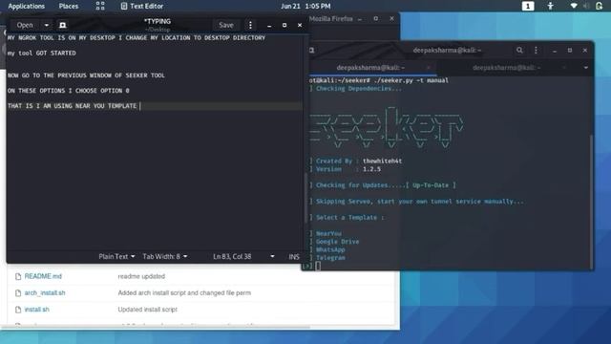Image resolution: width=611 pixels, height=344 pixels.
Task: Click the Google Drive template text
Action: (x=337, y=242)
